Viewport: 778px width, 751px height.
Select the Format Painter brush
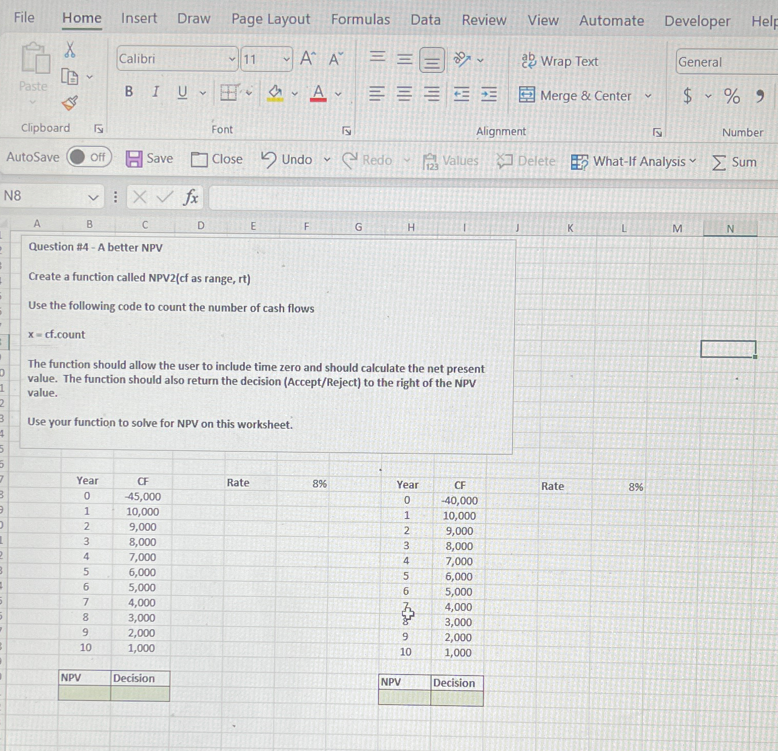(x=70, y=103)
